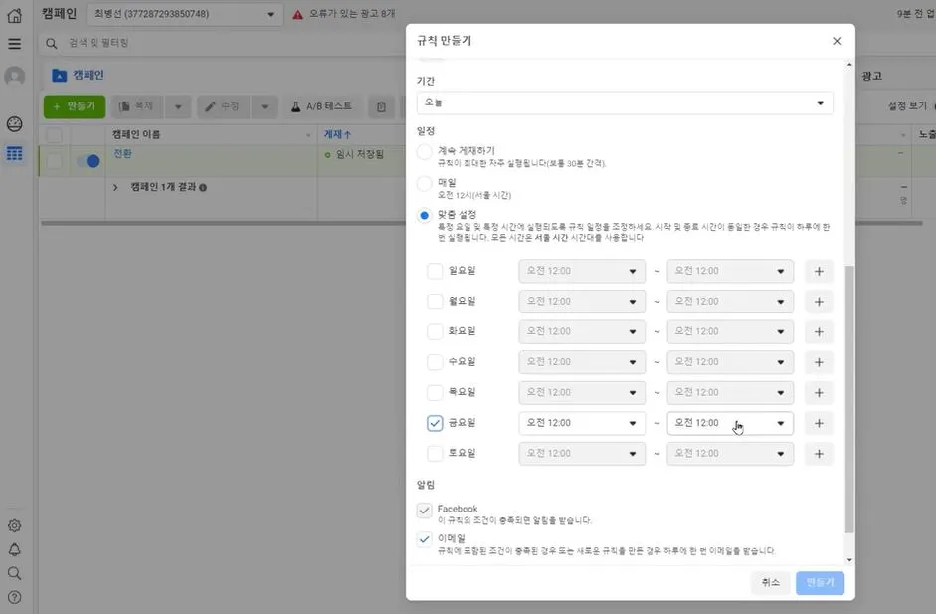The height and width of the screenshot is (614, 936).
Task: Add a time slot with the 금요일 plus button
Action: coord(818,422)
